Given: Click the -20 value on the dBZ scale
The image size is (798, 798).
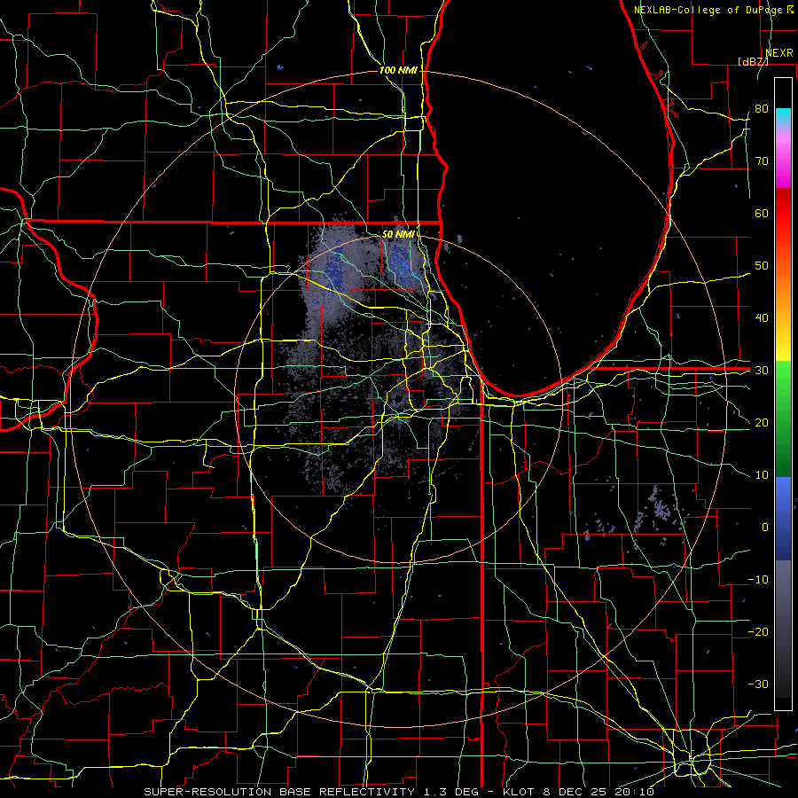Looking at the screenshot, I should [x=758, y=632].
